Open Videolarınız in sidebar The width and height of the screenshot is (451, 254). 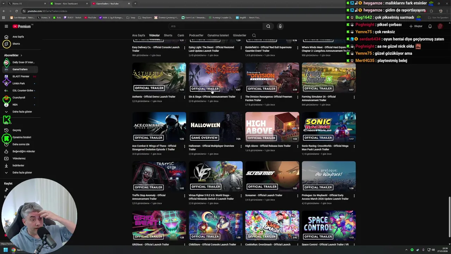[x=20, y=158]
